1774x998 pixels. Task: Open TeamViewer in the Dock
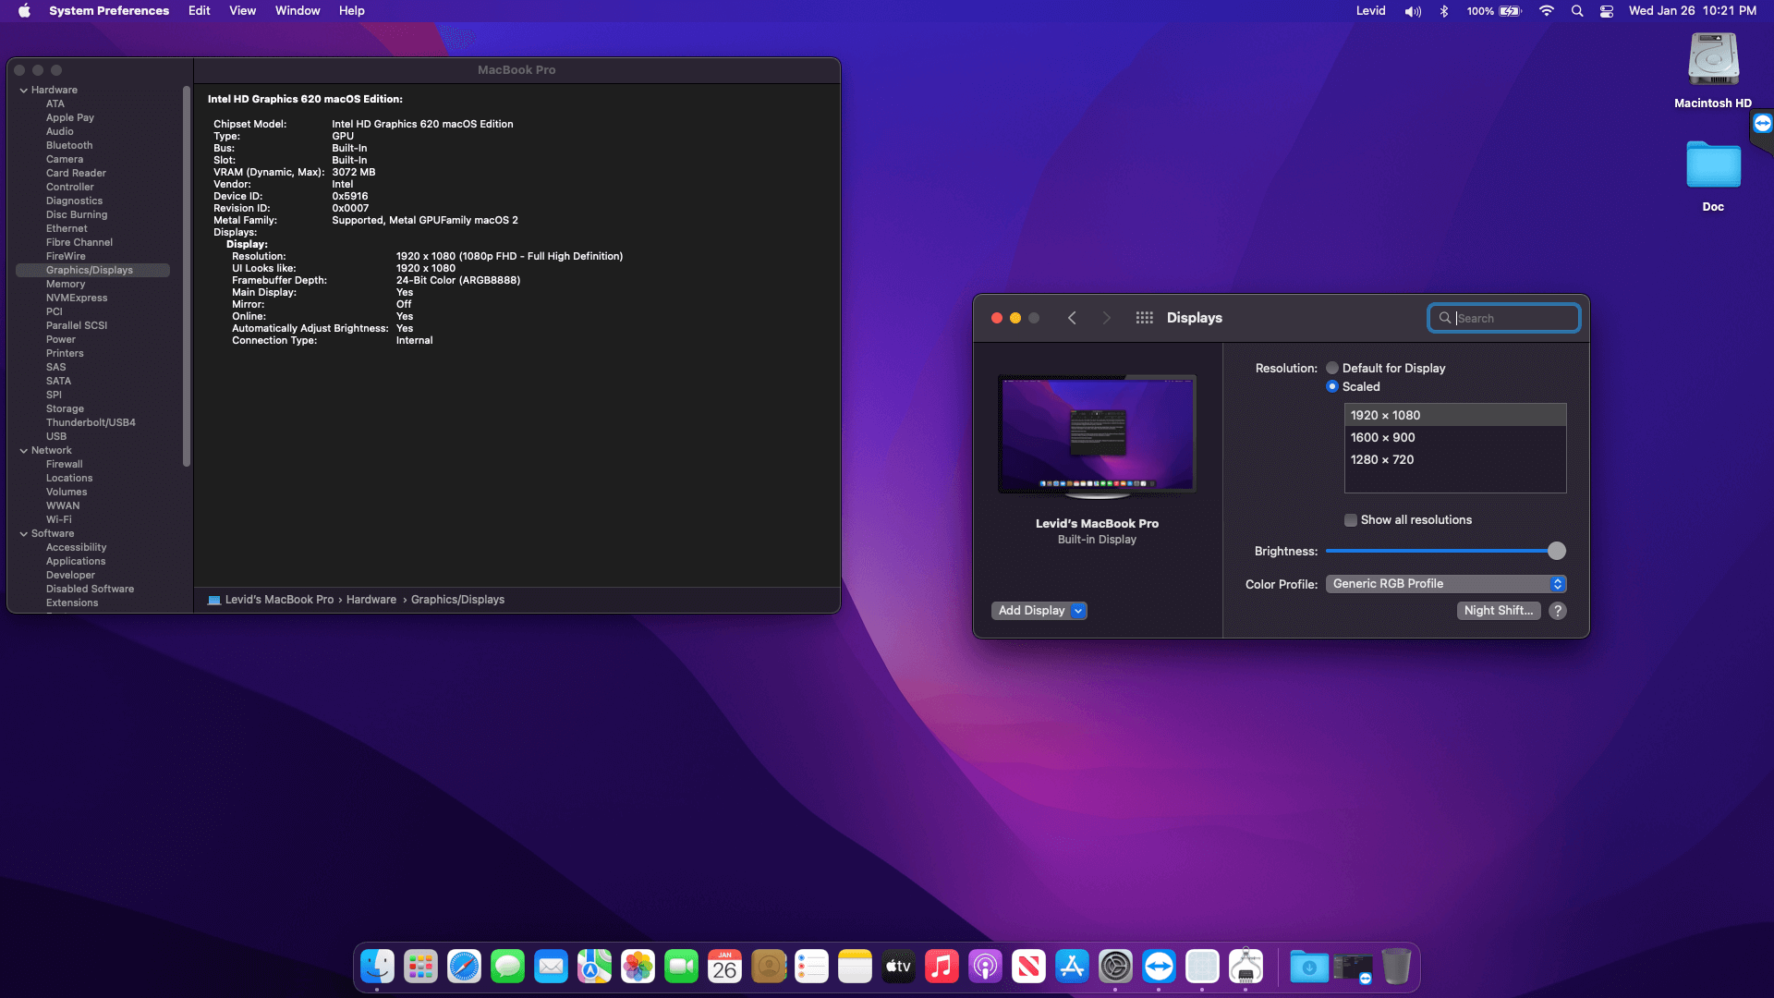click(1159, 967)
